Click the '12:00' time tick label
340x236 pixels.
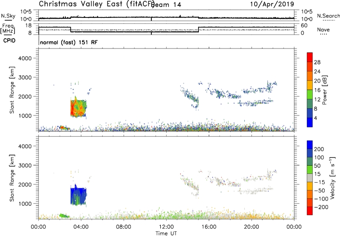(166, 227)
